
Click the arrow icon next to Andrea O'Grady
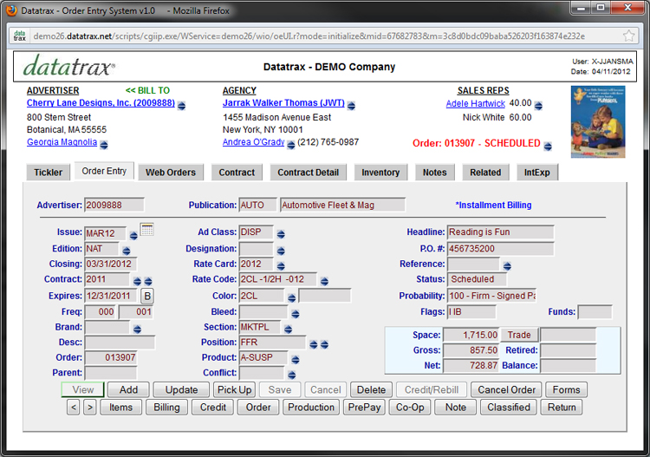click(x=291, y=145)
